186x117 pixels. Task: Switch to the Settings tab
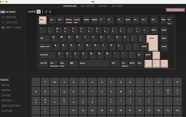[117, 6]
